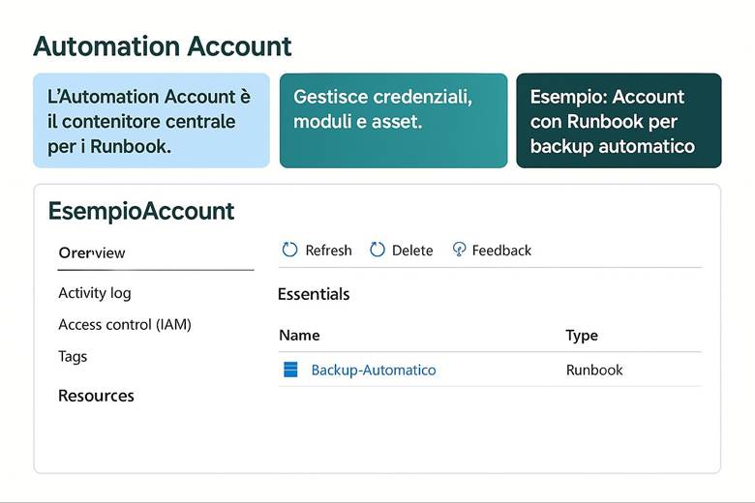Open the Activity log section
755x503 pixels.
tap(95, 293)
